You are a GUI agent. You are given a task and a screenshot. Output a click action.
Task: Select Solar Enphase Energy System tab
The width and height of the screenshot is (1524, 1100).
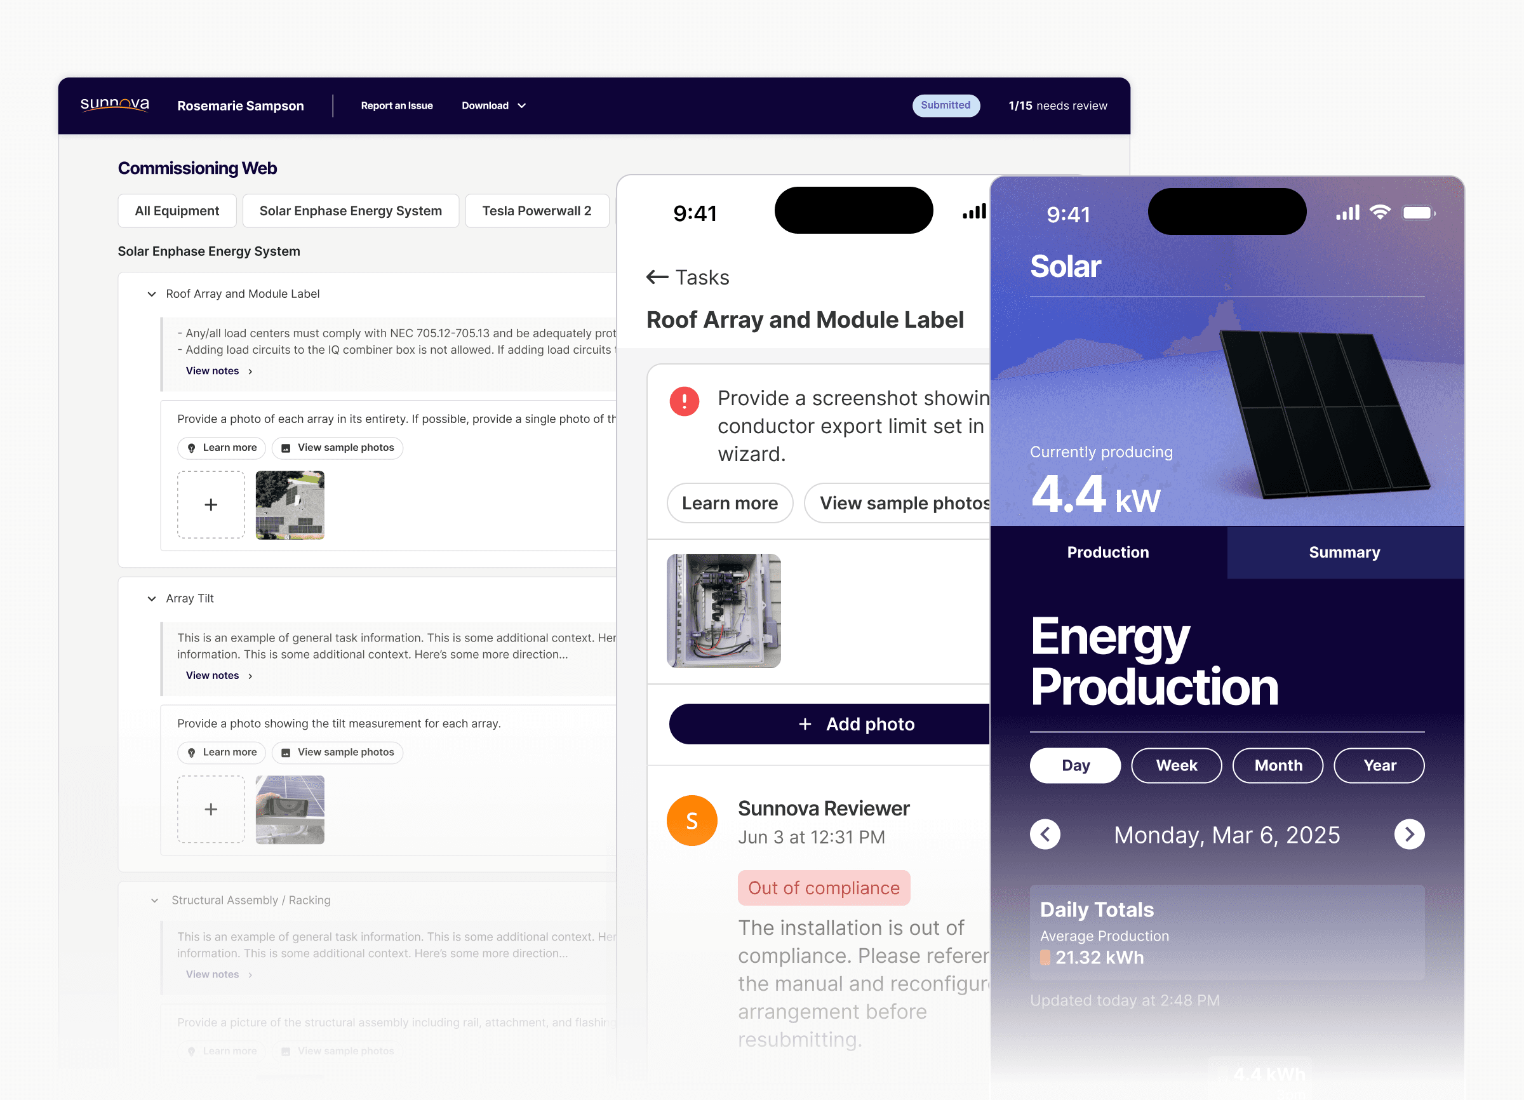pos(350,211)
